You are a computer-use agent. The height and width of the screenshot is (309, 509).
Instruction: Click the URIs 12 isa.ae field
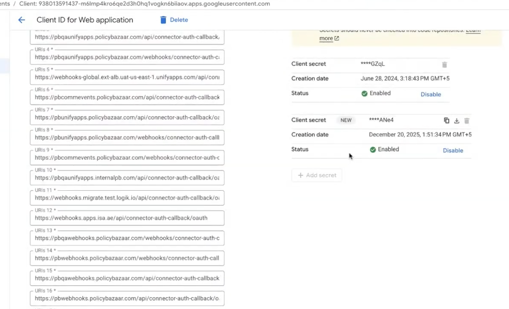pyautogui.click(x=127, y=218)
